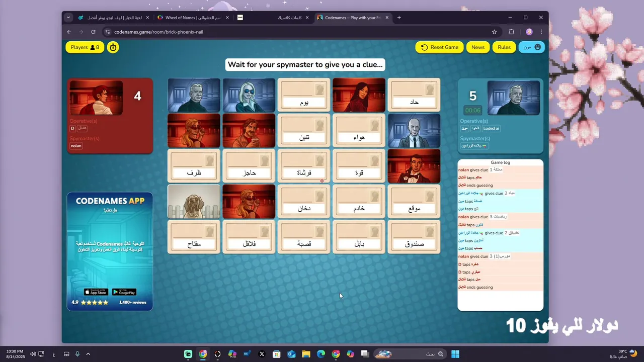Image resolution: width=644 pixels, height=362 pixels.
Task: Click red spymaster name nolan
Action: (x=76, y=146)
